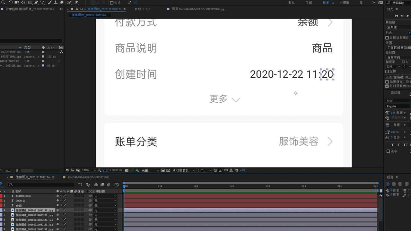The width and height of the screenshot is (411, 231).
Task: Open the frame rate (25) dropdown
Action: point(393,67)
